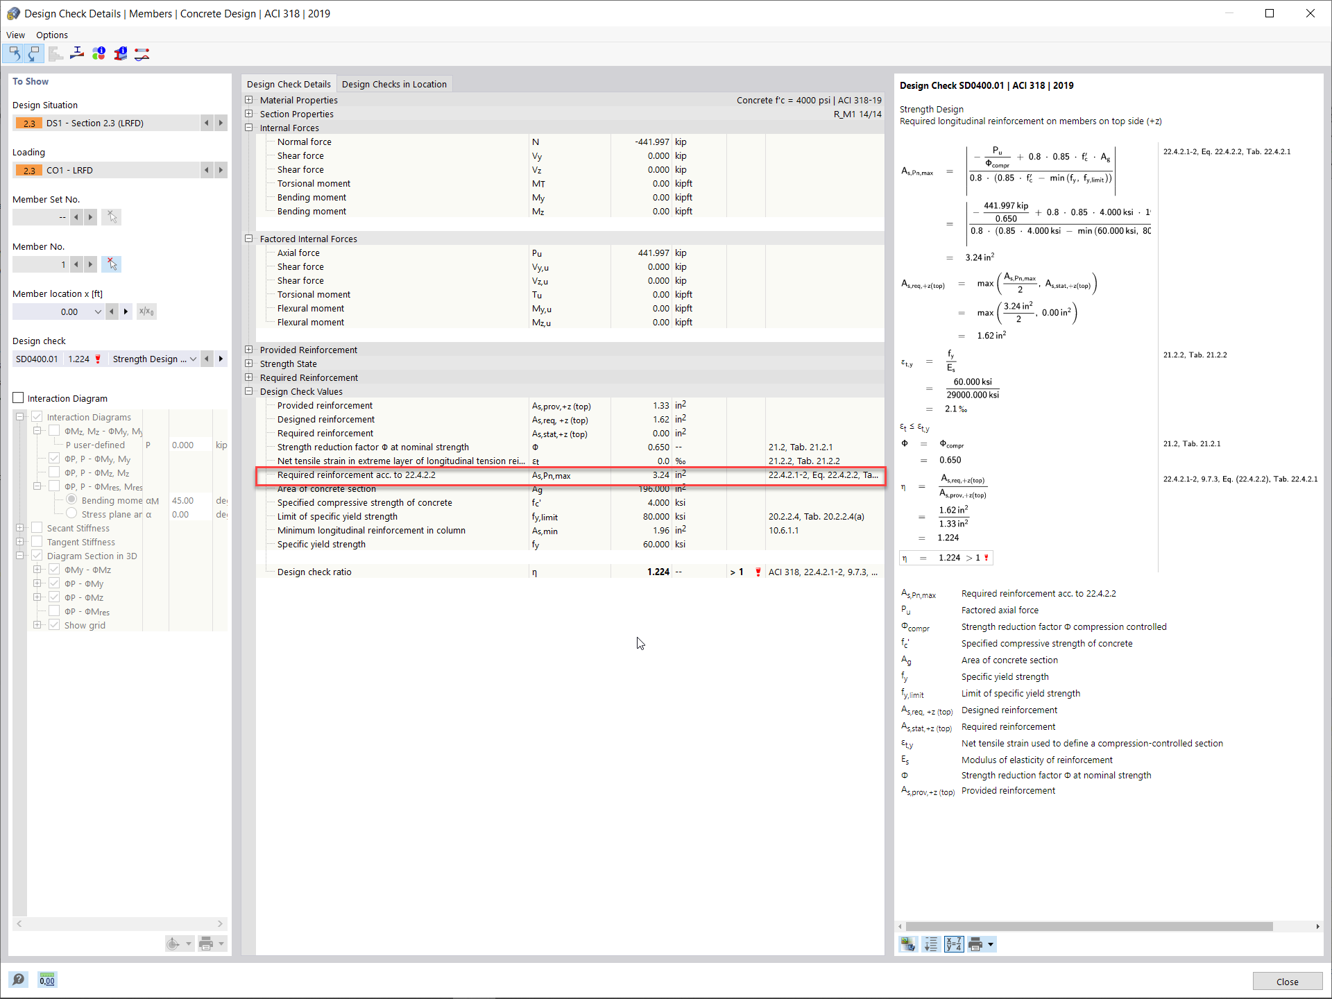1332x999 pixels.
Task: Switch to Design Checks in Location tab
Action: click(x=394, y=84)
